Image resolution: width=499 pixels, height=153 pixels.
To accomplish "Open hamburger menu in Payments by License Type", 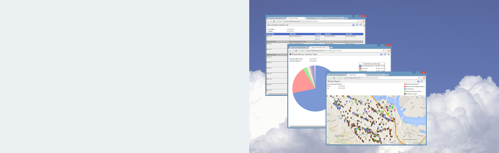I will coord(389,54).
